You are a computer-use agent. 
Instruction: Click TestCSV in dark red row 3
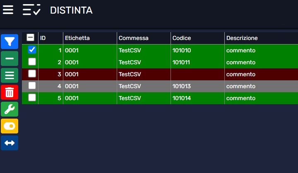(x=130, y=74)
